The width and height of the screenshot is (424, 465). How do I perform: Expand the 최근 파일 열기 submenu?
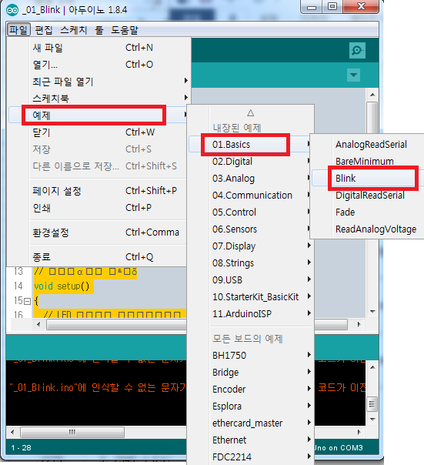click(x=98, y=82)
